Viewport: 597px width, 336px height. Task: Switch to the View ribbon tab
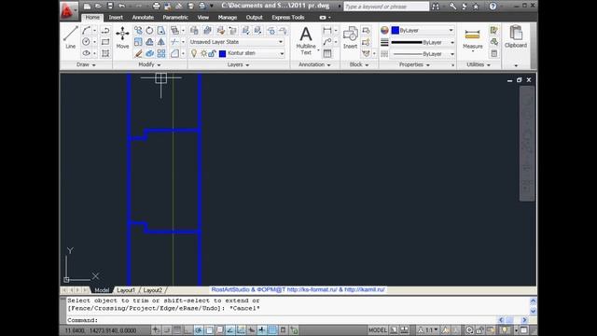click(203, 18)
